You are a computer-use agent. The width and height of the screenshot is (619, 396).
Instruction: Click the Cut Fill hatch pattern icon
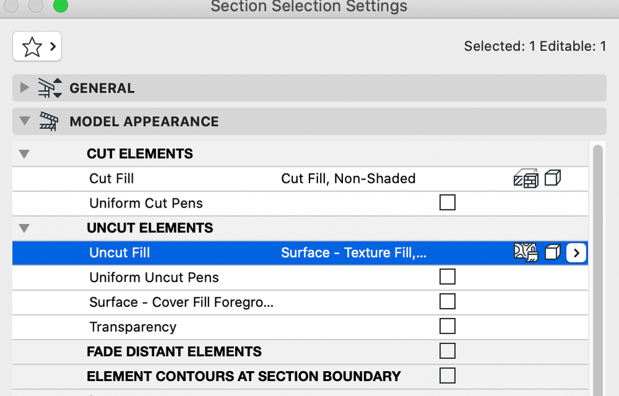click(526, 178)
